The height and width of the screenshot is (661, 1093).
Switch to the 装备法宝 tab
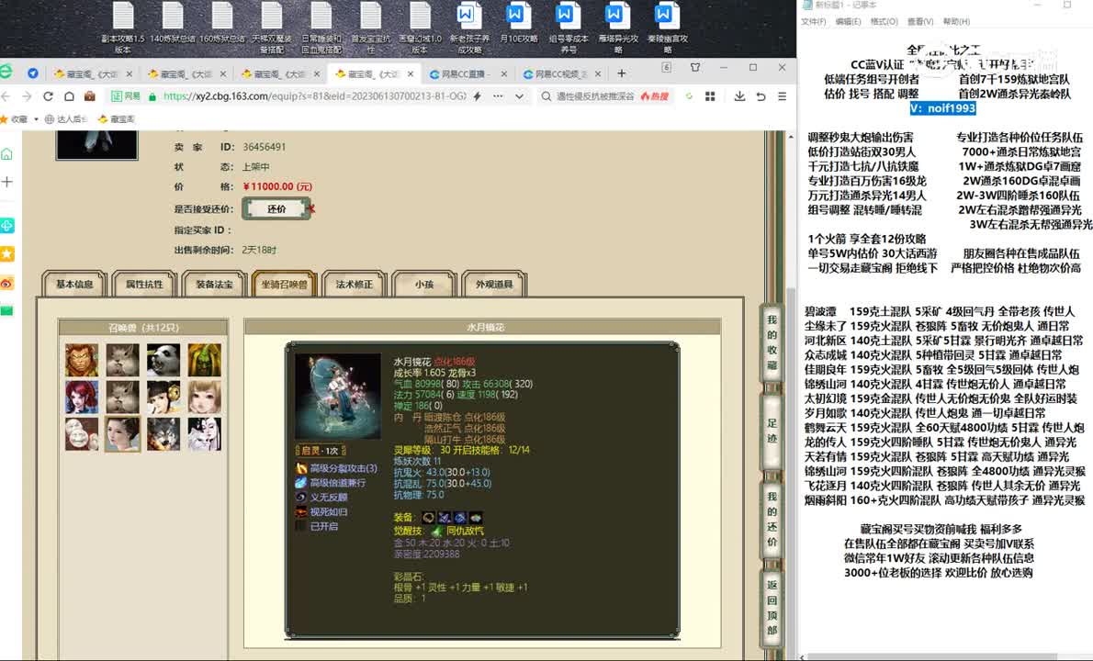(214, 285)
